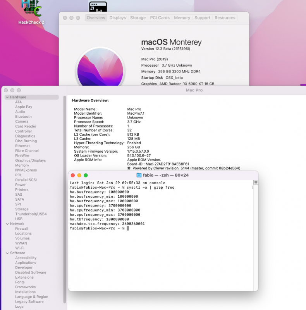Select PCI in the sidebar
Image resolution: width=306 pixels, height=310 pixels.
coord(18,175)
